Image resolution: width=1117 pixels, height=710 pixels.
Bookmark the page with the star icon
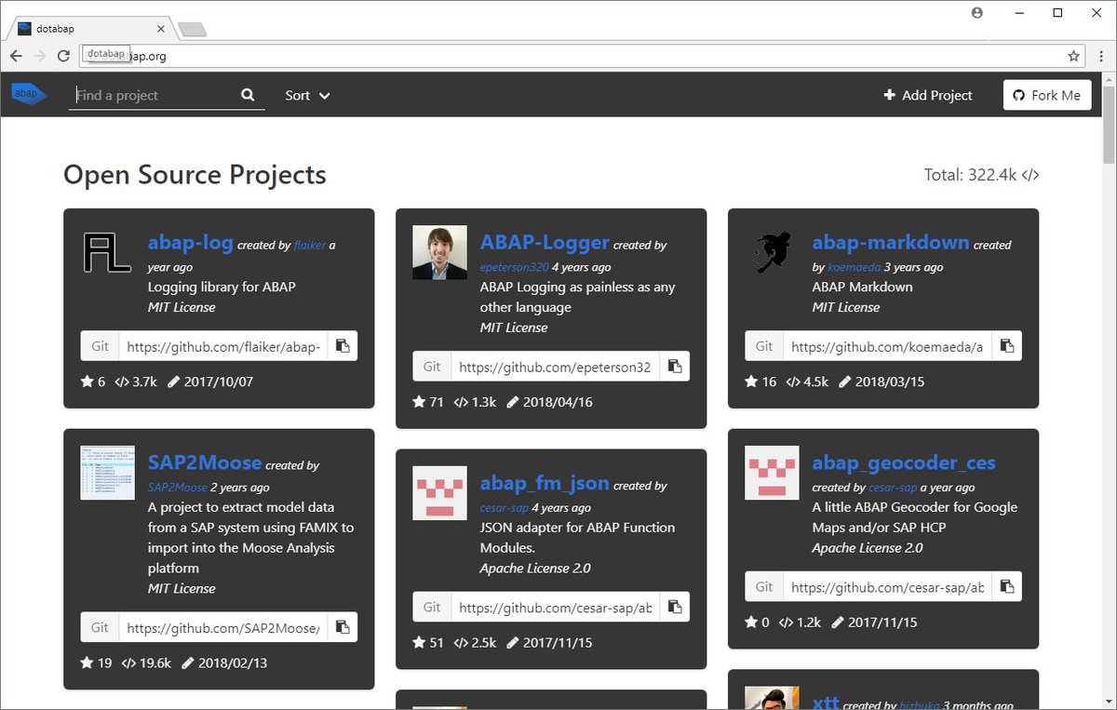tap(1073, 56)
